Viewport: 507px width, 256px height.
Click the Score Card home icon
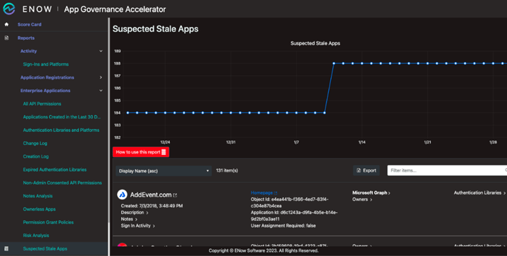pos(7,24)
